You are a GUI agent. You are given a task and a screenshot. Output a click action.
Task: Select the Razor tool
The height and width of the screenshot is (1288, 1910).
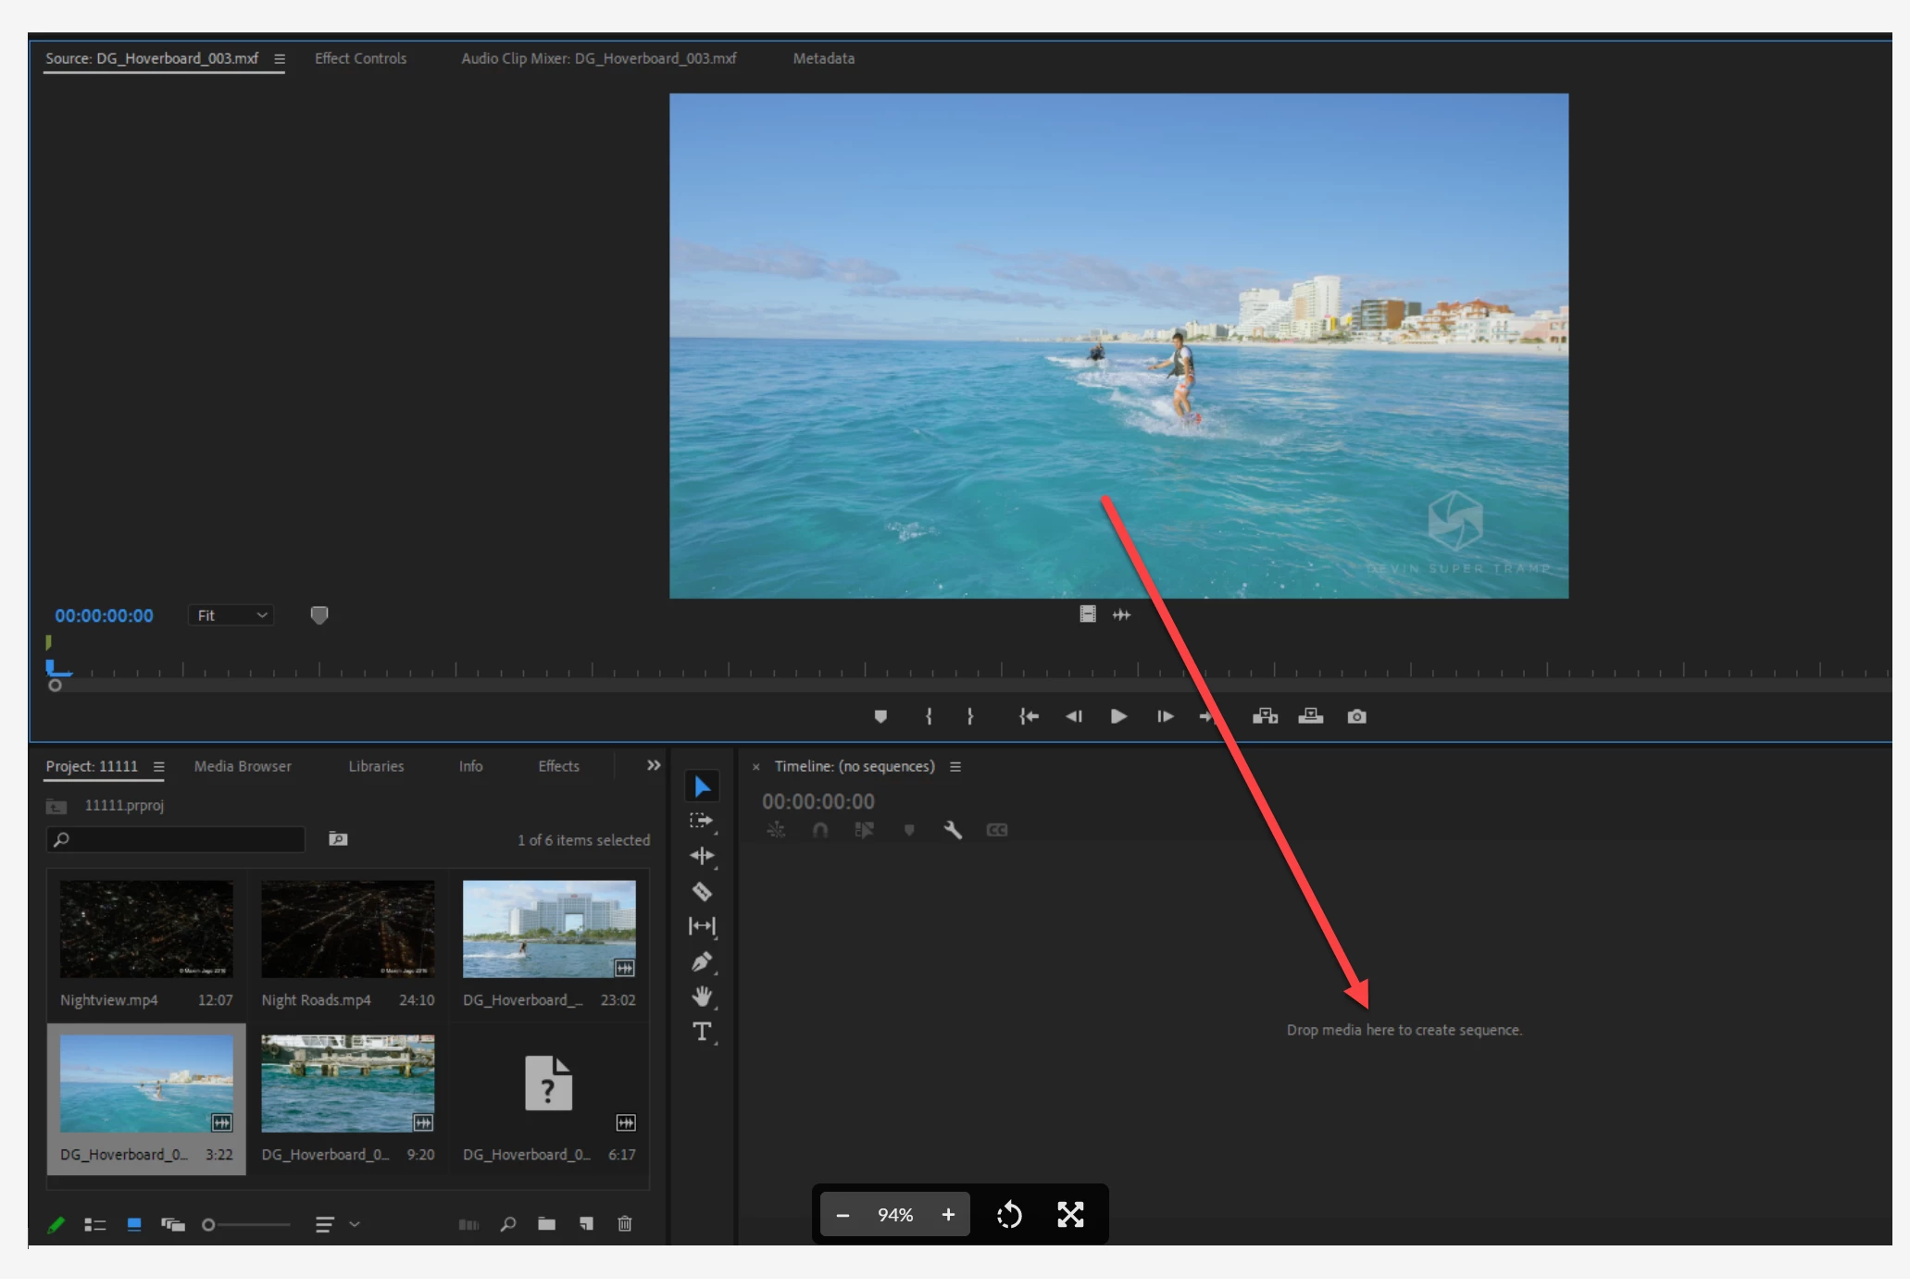702,892
